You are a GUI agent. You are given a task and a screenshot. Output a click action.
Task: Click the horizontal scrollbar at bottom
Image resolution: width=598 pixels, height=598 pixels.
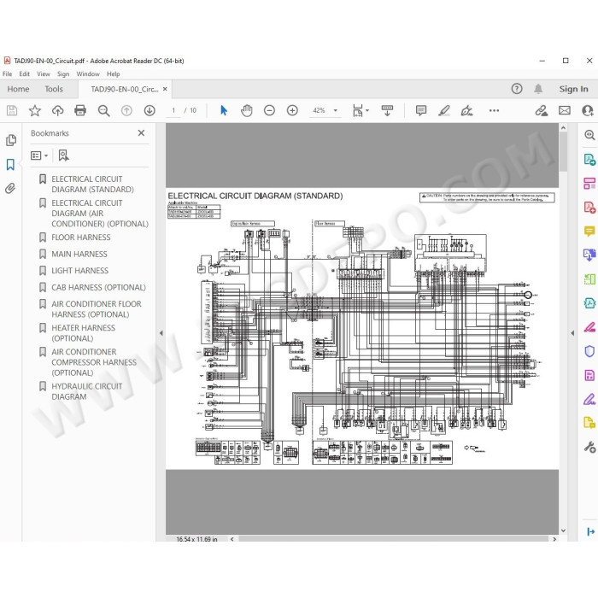pos(393,539)
